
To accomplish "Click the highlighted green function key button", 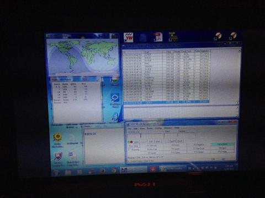I will pyautogui.click(x=223, y=145).
